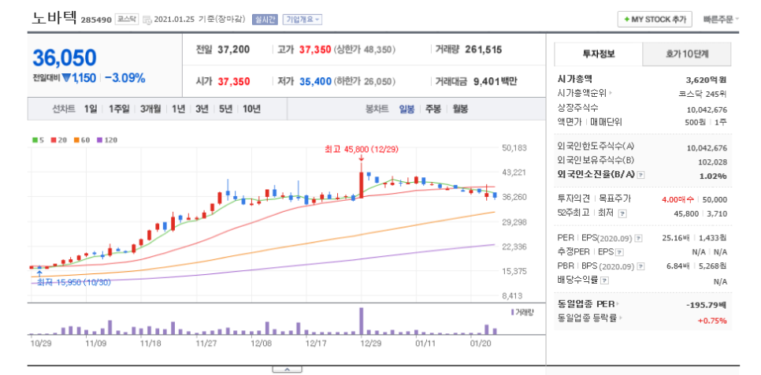761x375 pixels.
Task: Open the 기업개요 dropdown
Action: (302, 20)
